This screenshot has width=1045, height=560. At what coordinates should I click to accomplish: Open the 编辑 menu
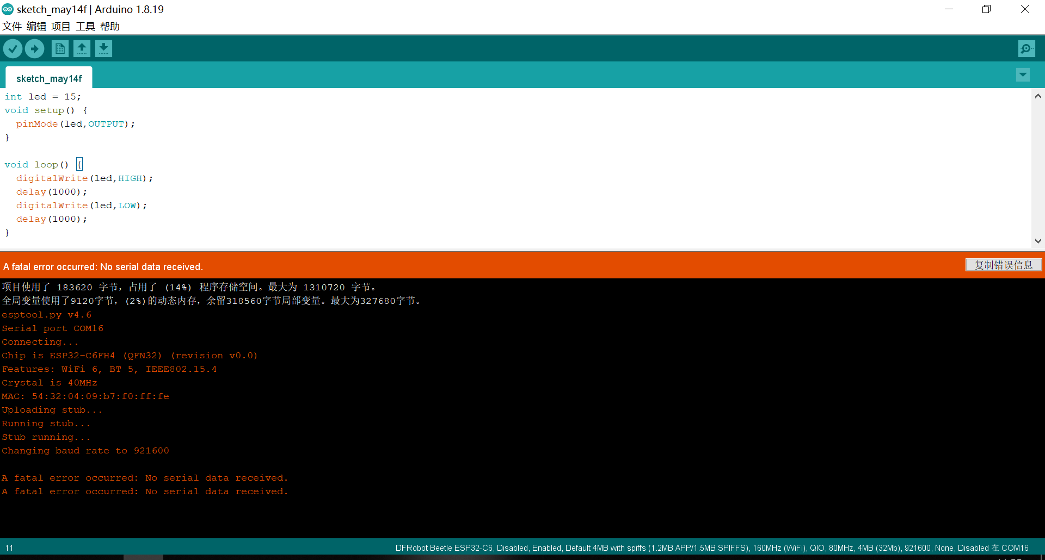pyautogui.click(x=36, y=27)
